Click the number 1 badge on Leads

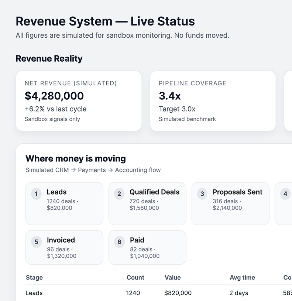pos(36,194)
